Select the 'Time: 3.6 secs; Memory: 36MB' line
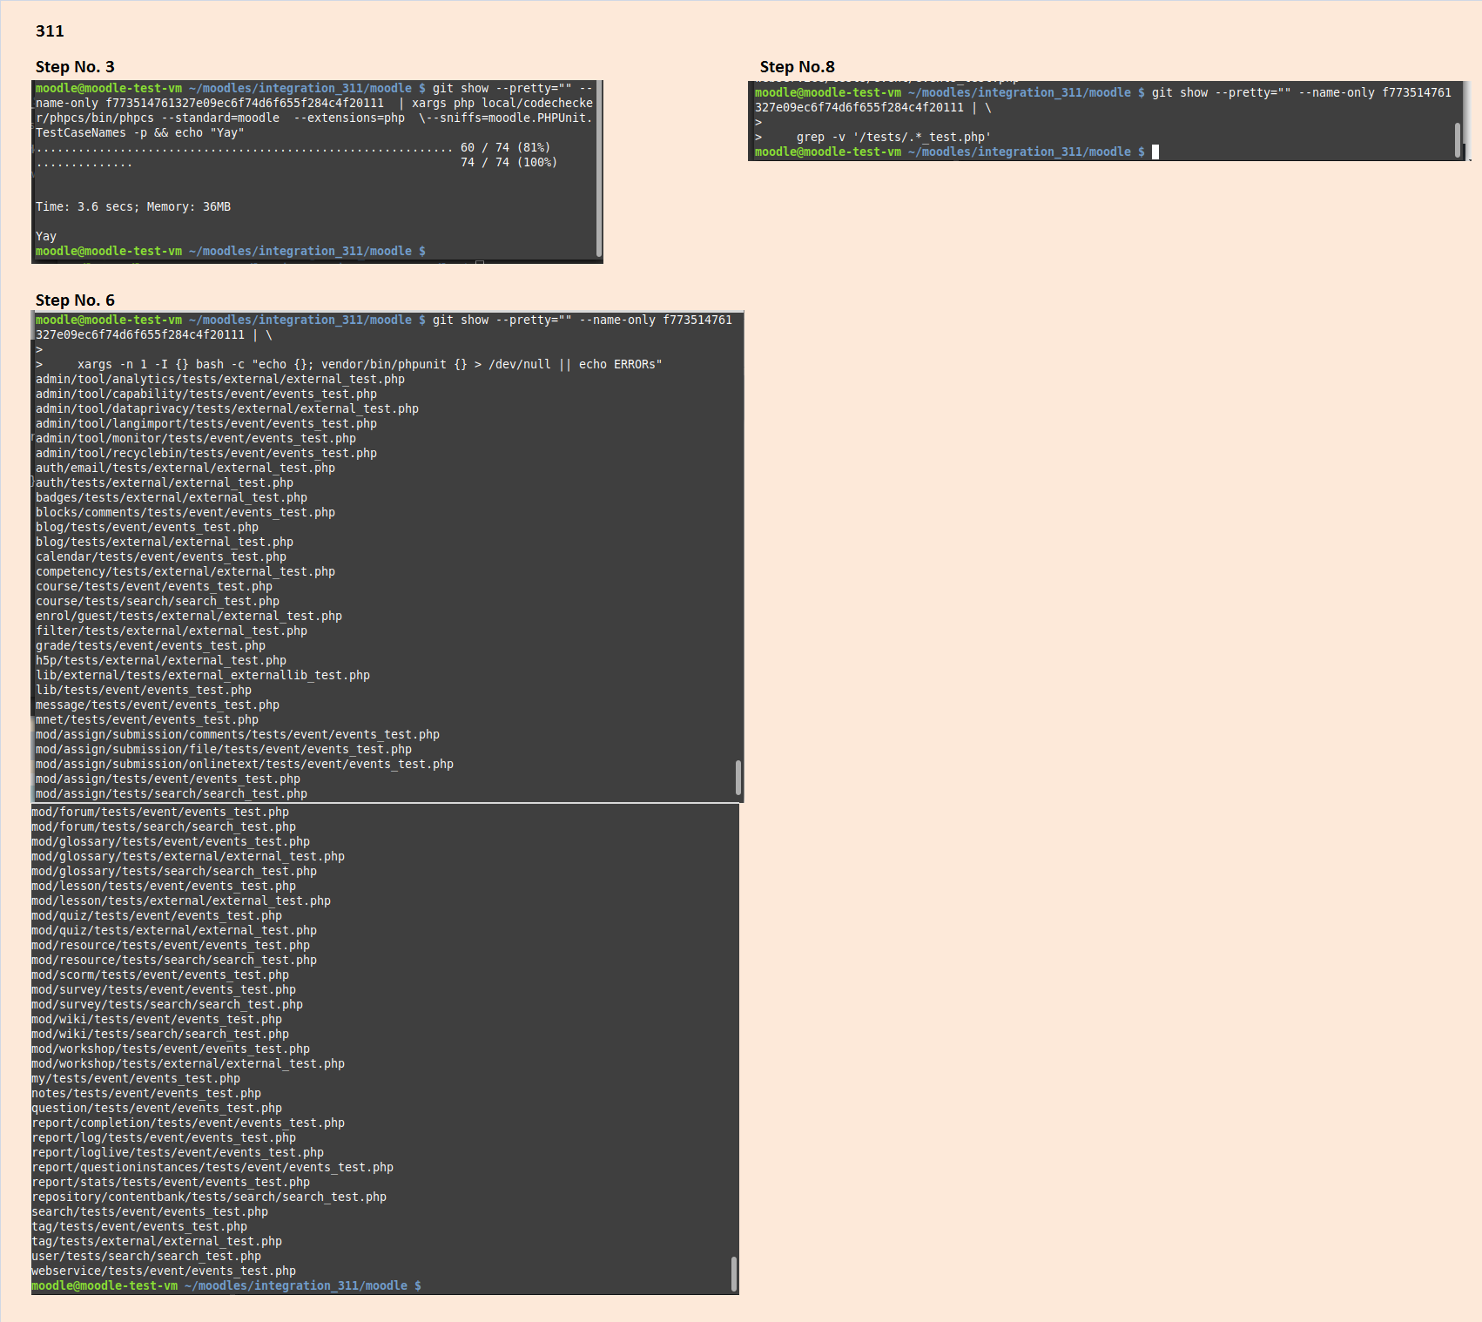This screenshot has width=1482, height=1322. (x=133, y=207)
